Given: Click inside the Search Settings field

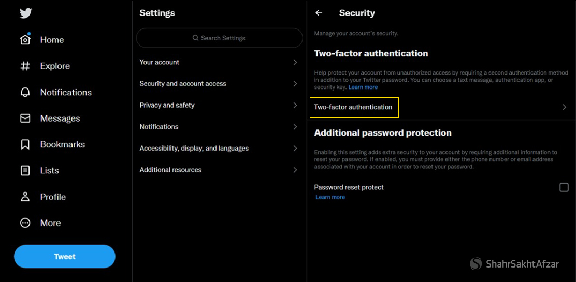Looking at the screenshot, I should [x=219, y=38].
